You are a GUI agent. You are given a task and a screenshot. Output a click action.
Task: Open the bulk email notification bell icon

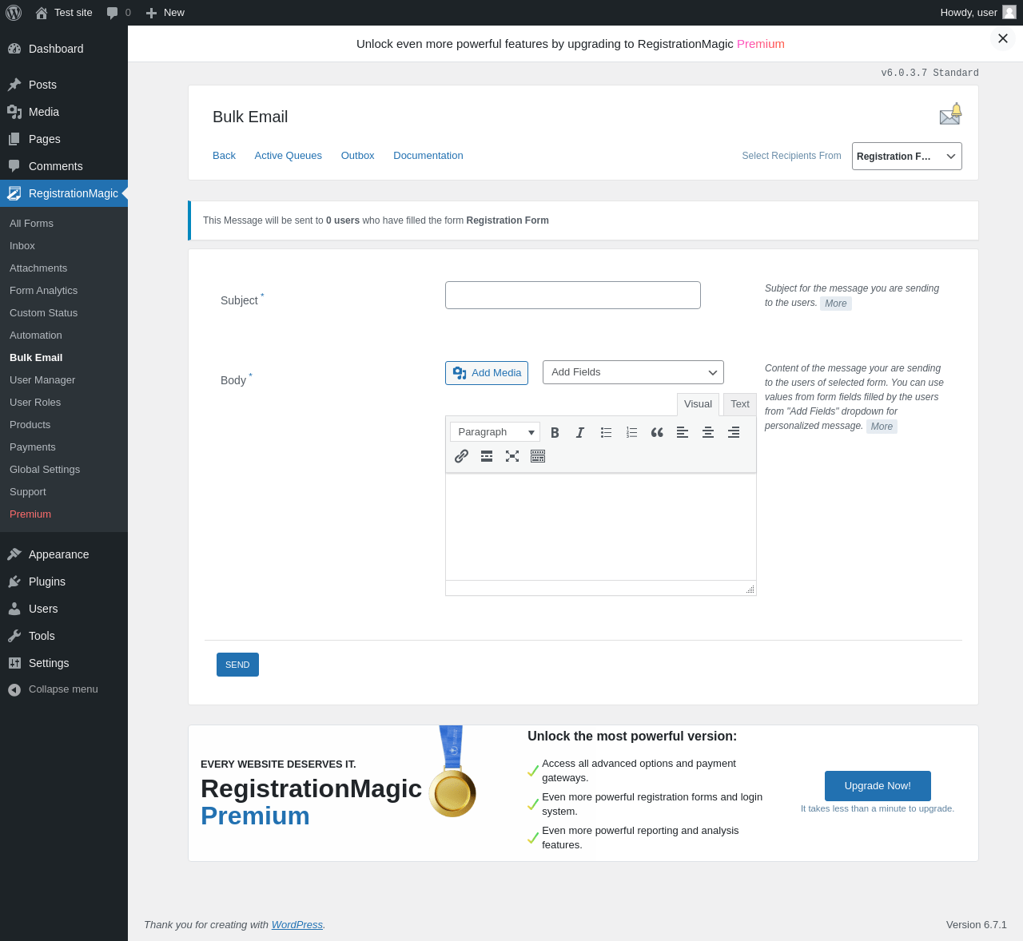[x=950, y=114]
